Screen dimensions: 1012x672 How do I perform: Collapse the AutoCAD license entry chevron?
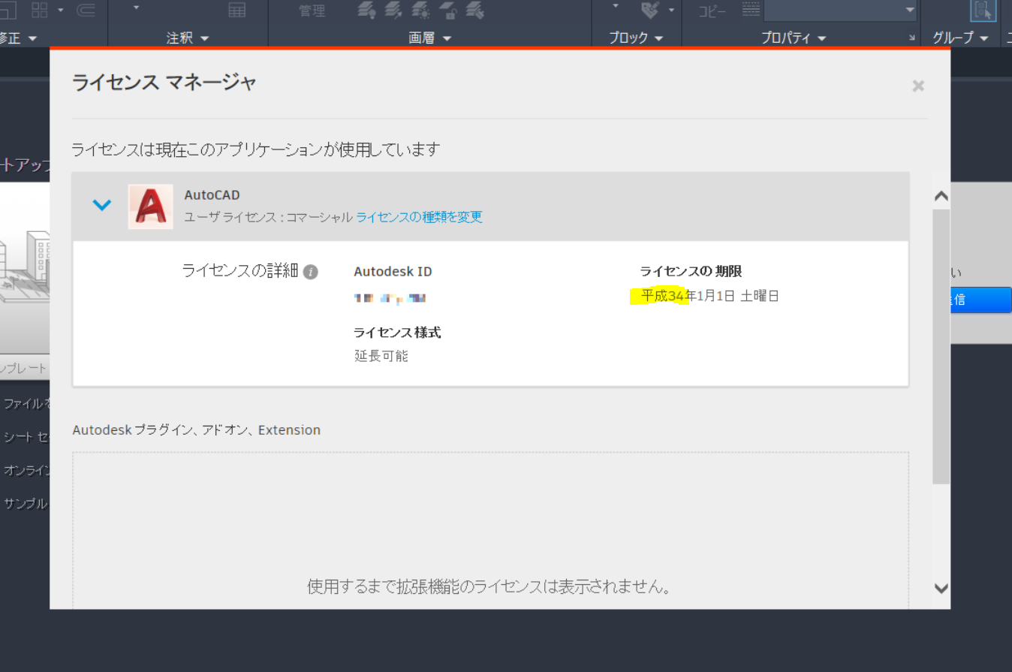point(101,205)
